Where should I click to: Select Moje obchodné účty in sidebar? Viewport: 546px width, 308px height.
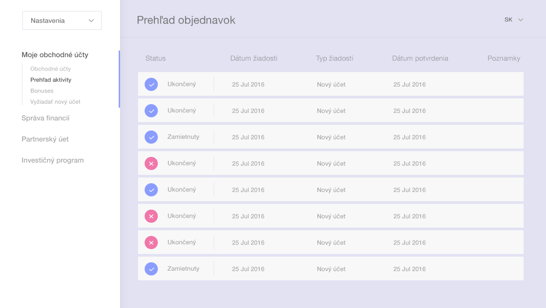pyautogui.click(x=55, y=55)
